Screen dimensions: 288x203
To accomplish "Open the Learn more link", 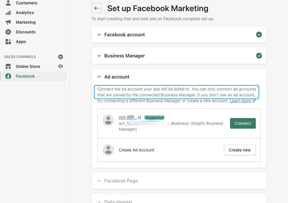I will tap(240, 101).
